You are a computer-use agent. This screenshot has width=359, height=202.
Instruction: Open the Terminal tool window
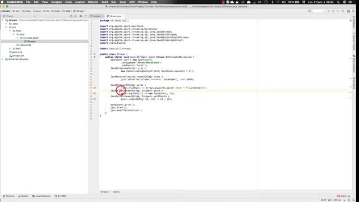(x=8, y=196)
